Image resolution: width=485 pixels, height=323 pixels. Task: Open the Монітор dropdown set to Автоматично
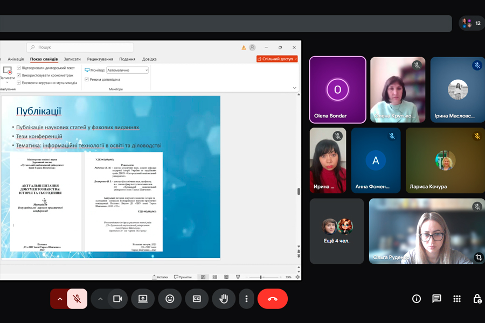pos(127,70)
